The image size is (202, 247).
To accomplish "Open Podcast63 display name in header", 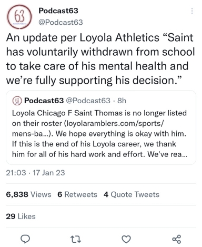I will [x=58, y=11].
